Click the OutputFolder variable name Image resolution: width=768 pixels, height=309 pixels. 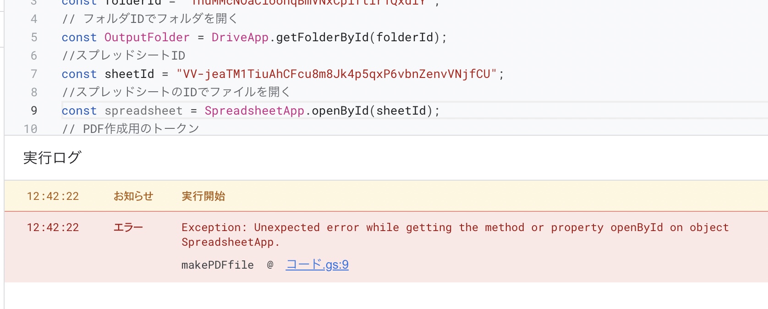coord(147,37)
